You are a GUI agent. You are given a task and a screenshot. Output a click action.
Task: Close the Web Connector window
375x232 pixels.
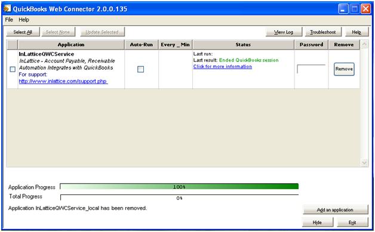(x=365, y=9)
